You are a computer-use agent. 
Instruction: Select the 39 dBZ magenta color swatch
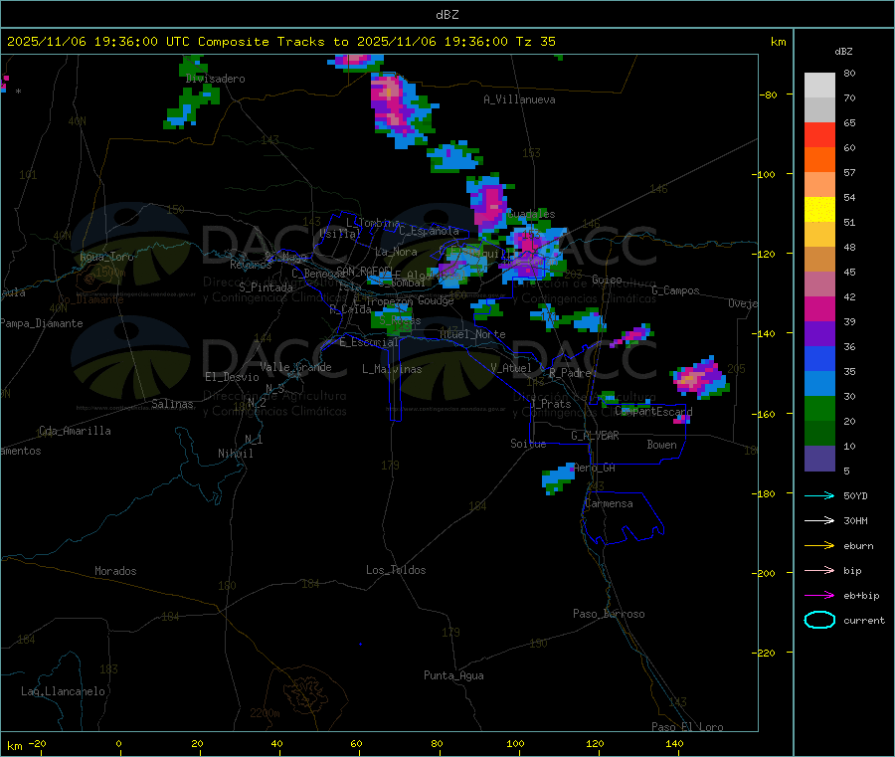coord(819,308)
